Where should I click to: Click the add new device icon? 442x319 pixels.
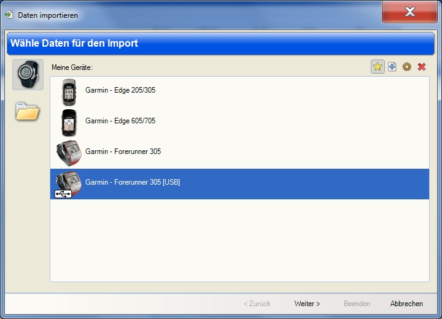[x=392, y=67]
